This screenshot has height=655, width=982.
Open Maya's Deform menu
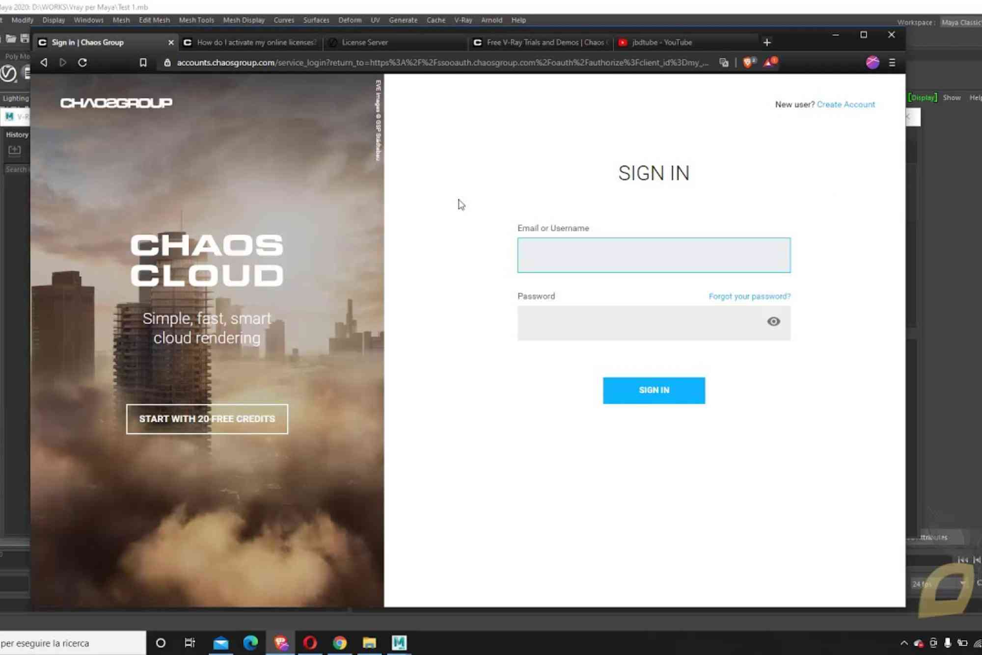[x=350, y=20]
